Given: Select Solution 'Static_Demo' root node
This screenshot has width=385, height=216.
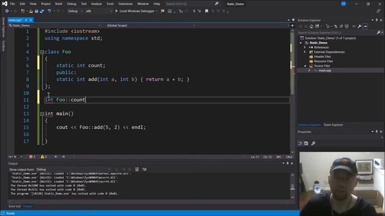Looking at the screenshot, I should click(330, 38).
